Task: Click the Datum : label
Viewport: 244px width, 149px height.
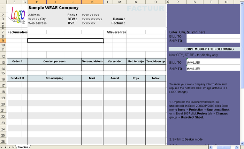Action: (x=119, y=19)
